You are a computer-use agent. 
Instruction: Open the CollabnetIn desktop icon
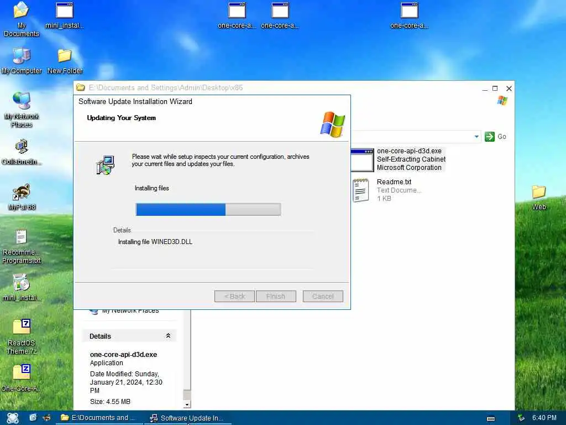22,152
